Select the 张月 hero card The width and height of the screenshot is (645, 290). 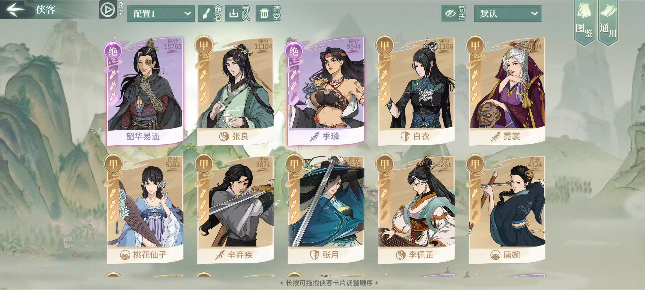[326, 210]
